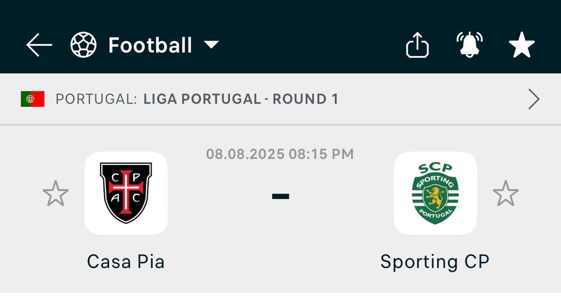Favorite Sporting CP with its star
The height and width of the screenshot is (304, 561).
point(506,193)
